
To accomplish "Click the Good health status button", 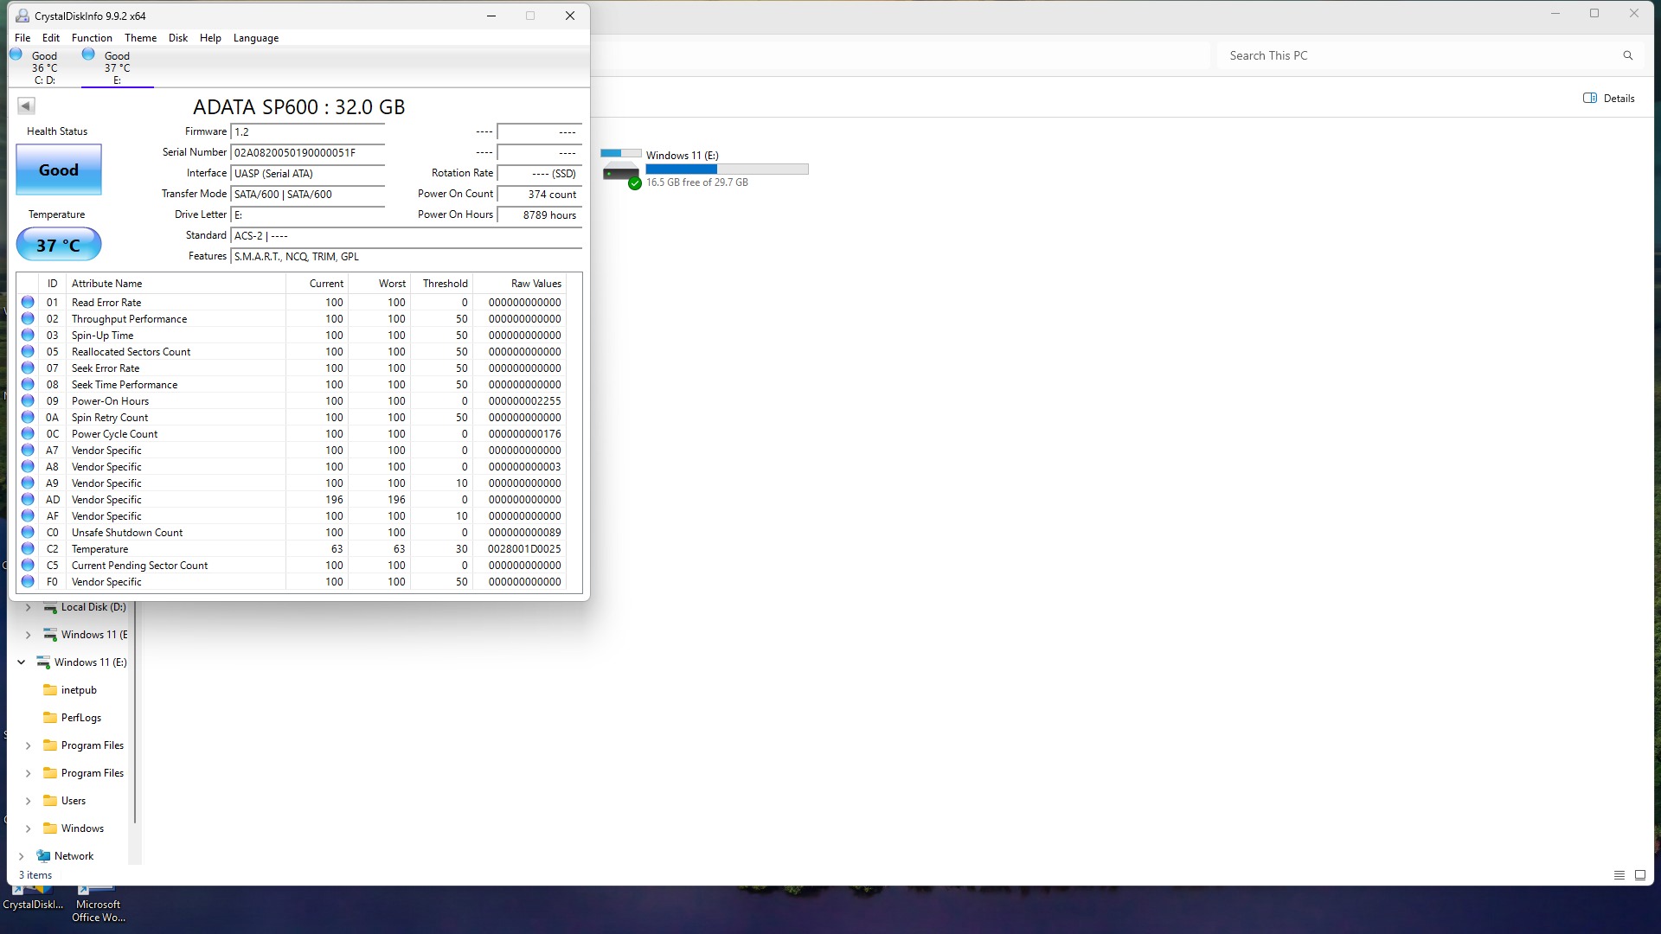I will tap(59, 170).
